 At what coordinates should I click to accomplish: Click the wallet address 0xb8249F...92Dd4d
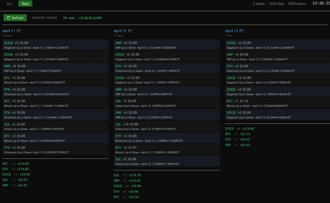[44, 18]
